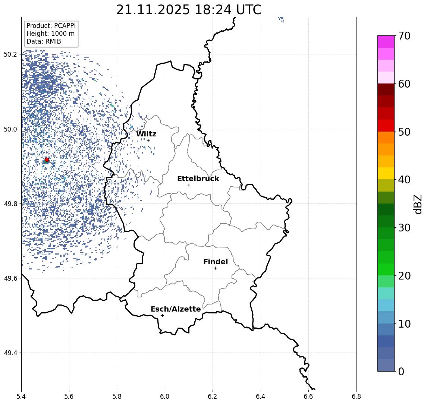Click the Wiltz station cross marker
This screenshot has height=404, width=427.
(148, 140)
